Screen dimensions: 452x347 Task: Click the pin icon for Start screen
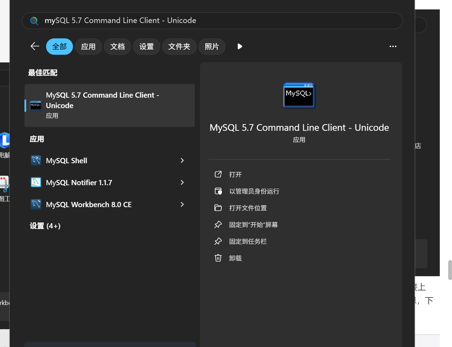[218, 225]
